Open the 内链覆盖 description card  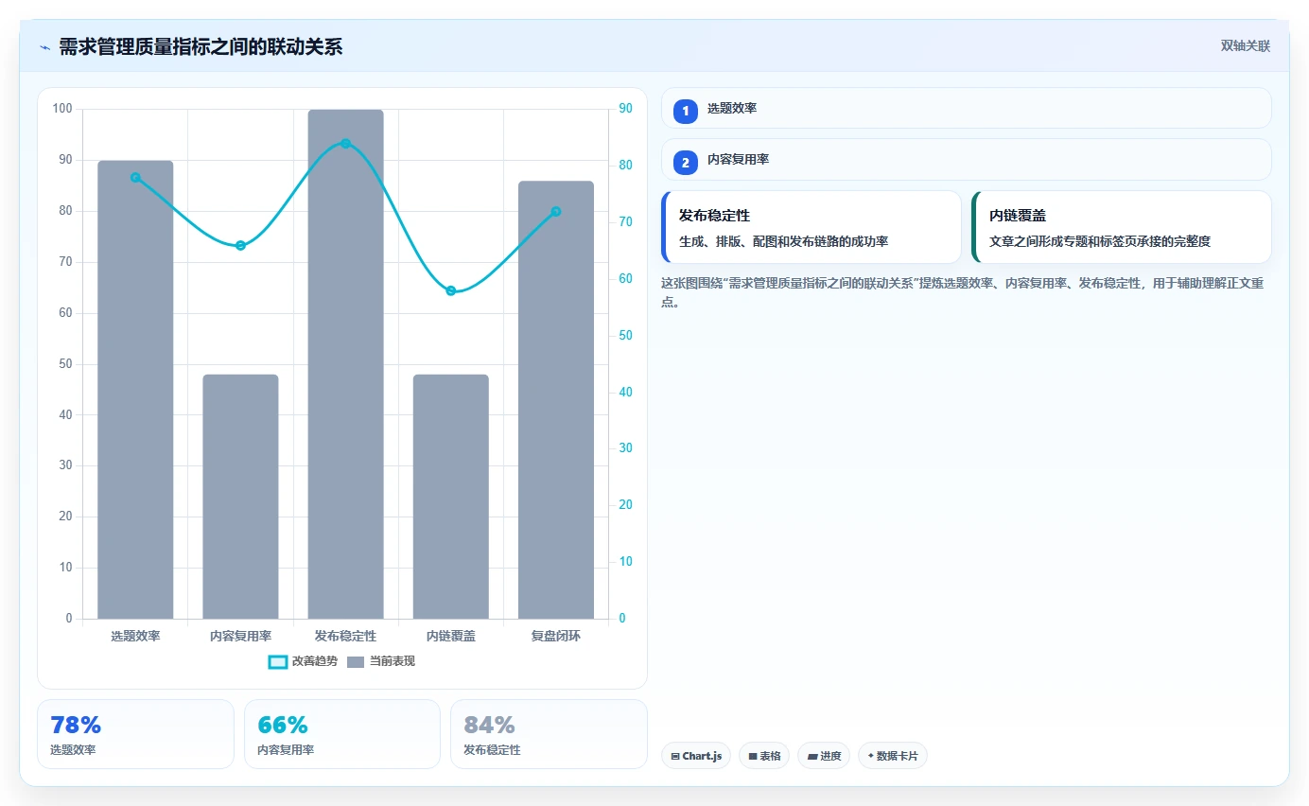(x=1121, y=227)
